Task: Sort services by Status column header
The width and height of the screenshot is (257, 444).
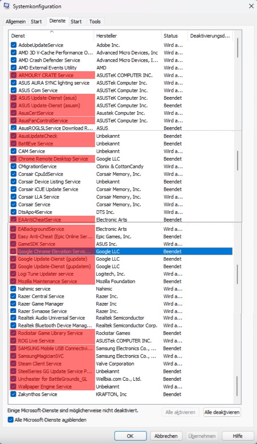Action: pos(174,36)
